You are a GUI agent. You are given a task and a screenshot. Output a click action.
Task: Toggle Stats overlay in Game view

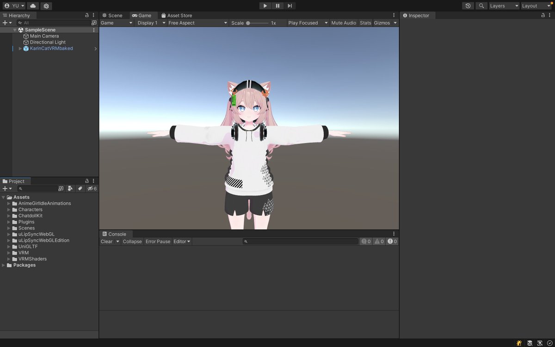click(365, 23)
